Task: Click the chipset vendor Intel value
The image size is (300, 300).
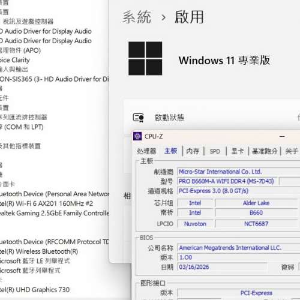Action: [195, 203]
